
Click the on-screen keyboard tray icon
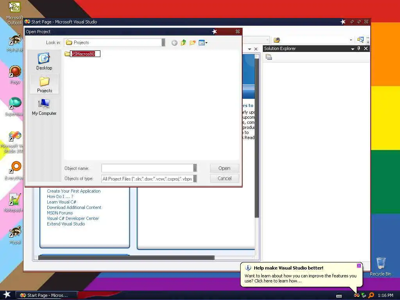point(339,296)
